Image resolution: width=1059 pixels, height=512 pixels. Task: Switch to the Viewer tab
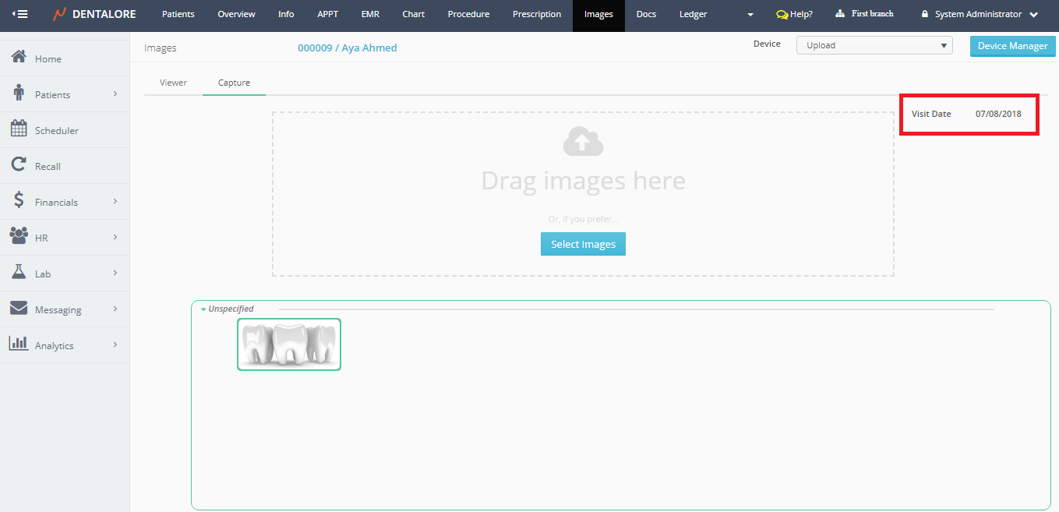[x=173, y=83]
